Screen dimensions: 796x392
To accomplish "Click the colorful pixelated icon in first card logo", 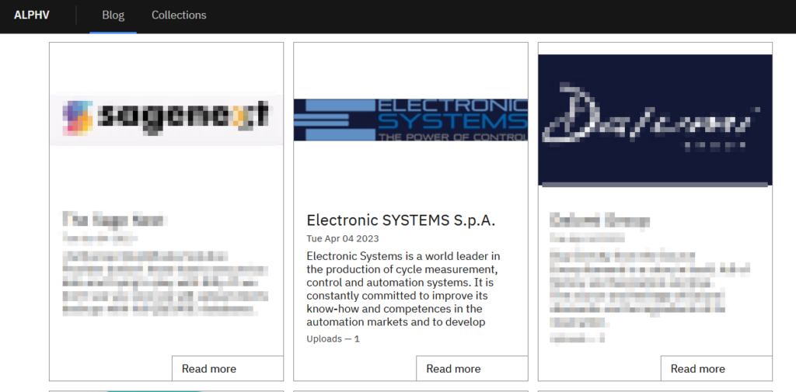I will click(x=79, y=117).
